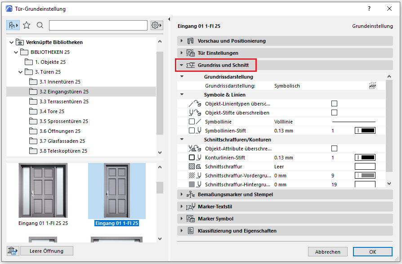This screenshot has width=402, height=264.
Task: Click the Grundrissdarstellung options icon
Action: (x=372, y=86)
